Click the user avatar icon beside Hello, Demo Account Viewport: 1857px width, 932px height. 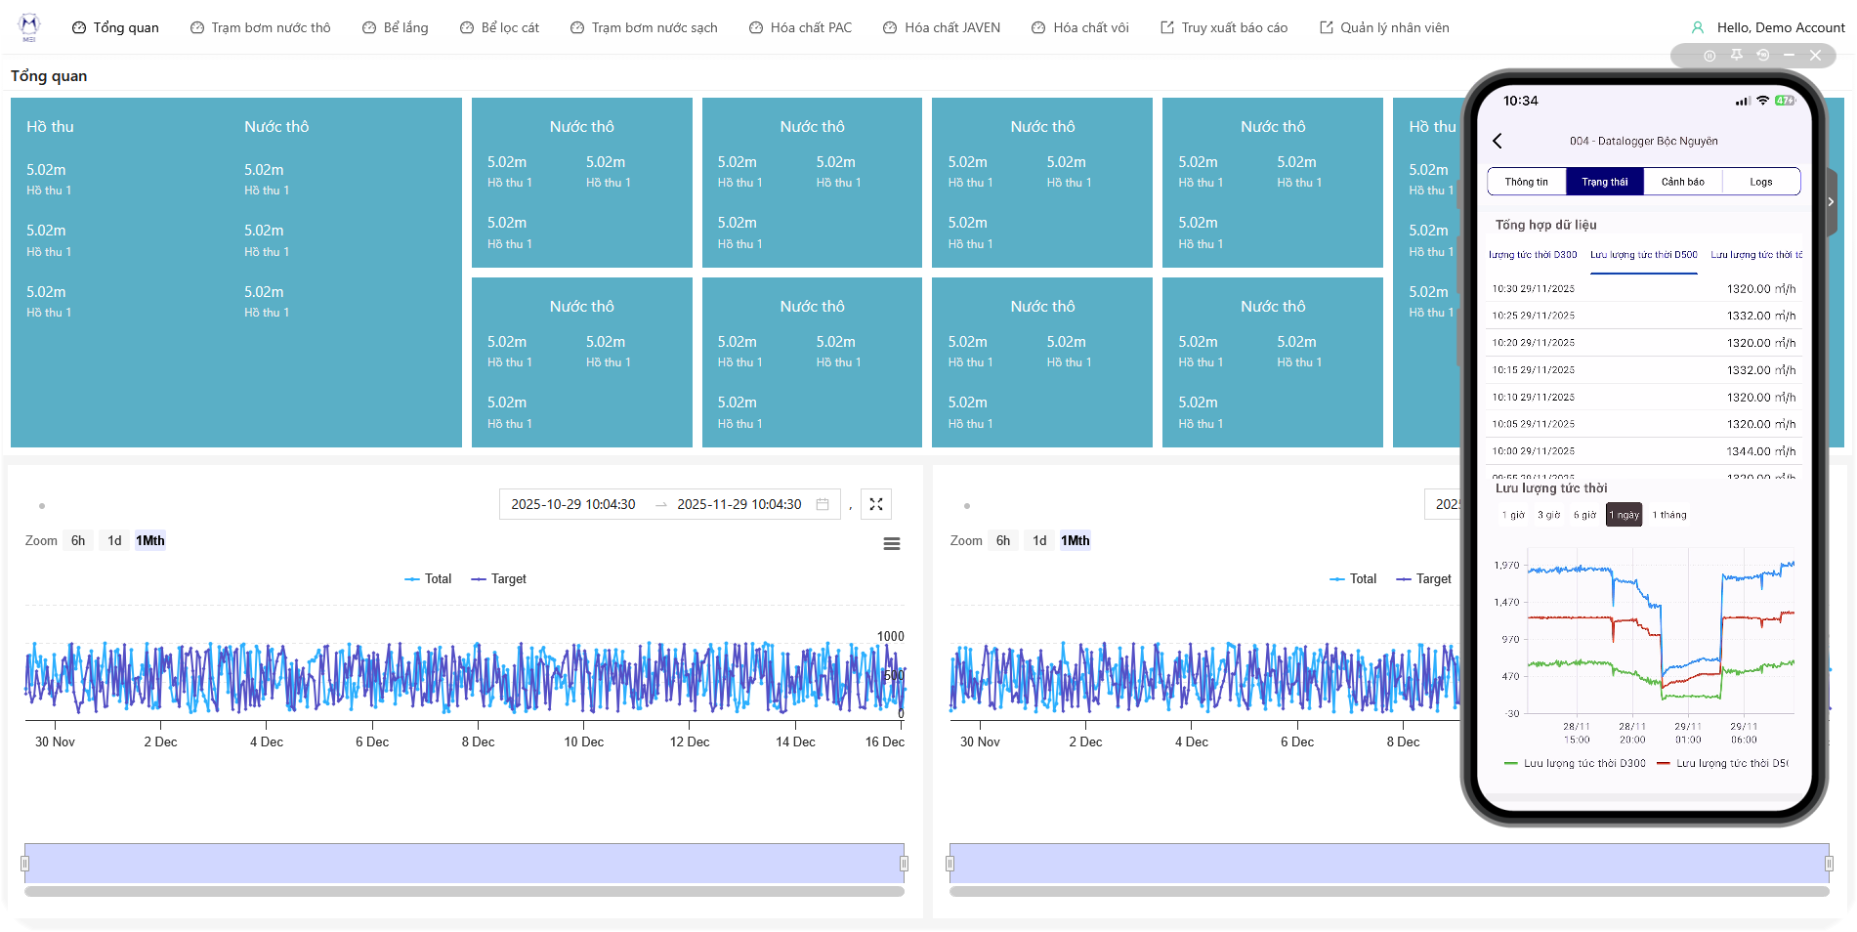[1698, 28]
